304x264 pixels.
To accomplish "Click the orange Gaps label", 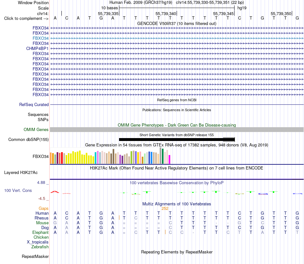I will (44, 209).
